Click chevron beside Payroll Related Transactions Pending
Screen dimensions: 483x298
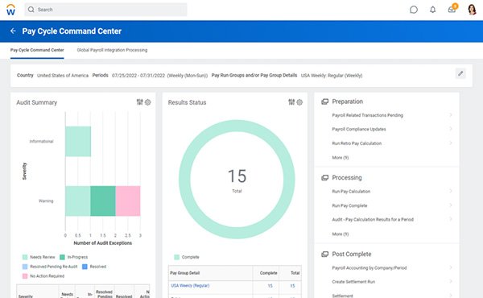click(451, 115)
